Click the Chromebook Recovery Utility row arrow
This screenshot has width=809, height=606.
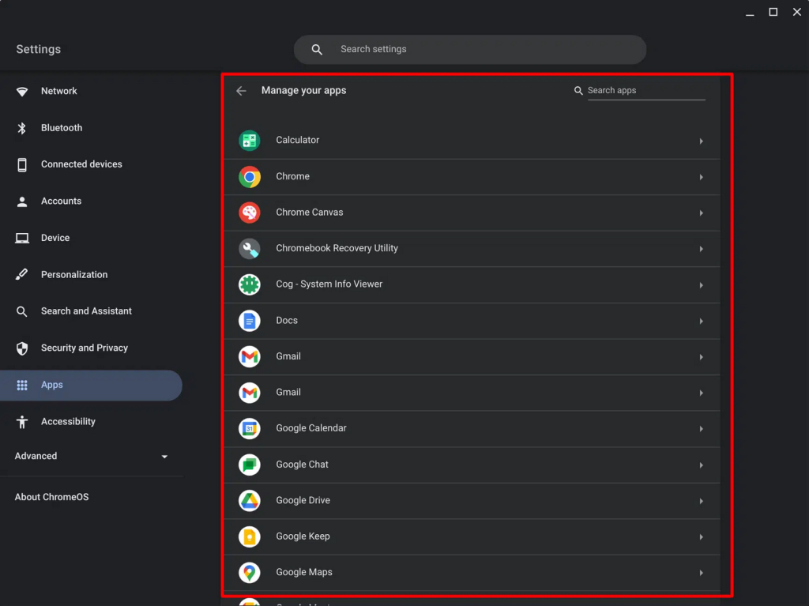tap(702, 249)
